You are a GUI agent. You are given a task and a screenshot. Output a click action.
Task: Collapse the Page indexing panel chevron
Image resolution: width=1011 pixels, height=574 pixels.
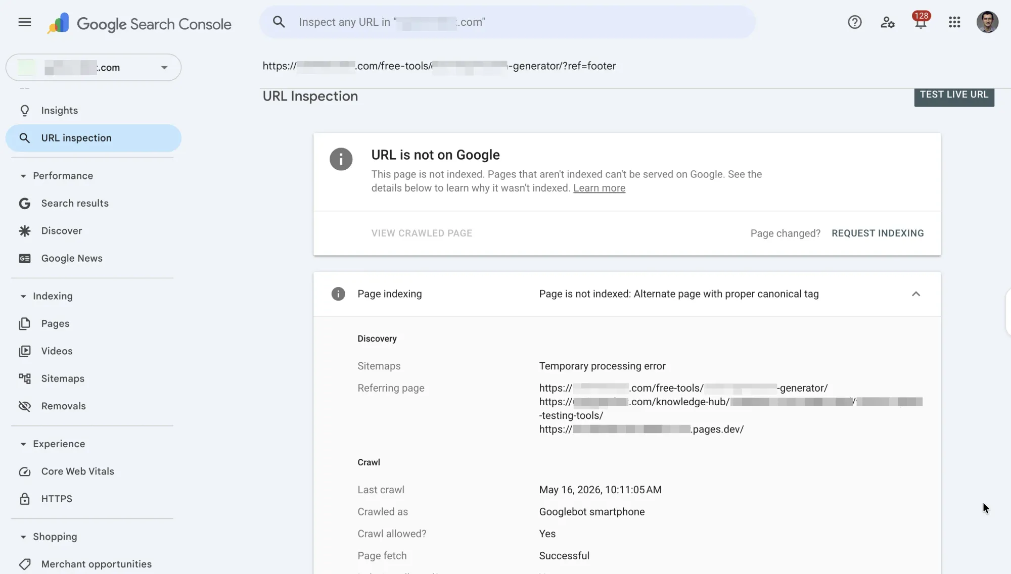[x=915, y=294]
